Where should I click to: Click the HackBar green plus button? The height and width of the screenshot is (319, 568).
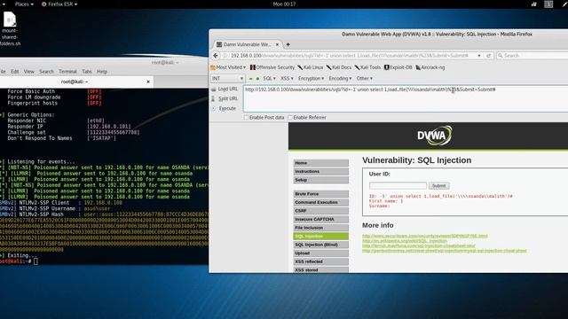[257, 79]
